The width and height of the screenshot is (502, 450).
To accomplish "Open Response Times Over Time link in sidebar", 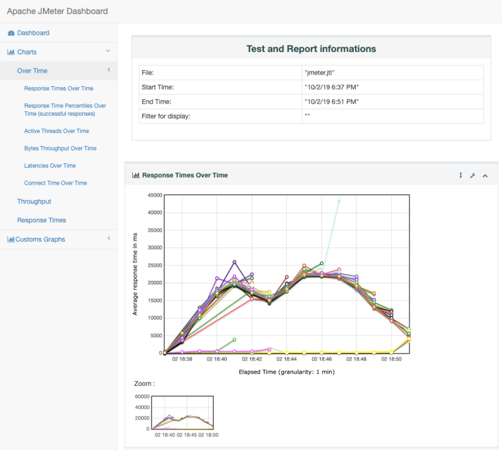I will coord(58,89).
